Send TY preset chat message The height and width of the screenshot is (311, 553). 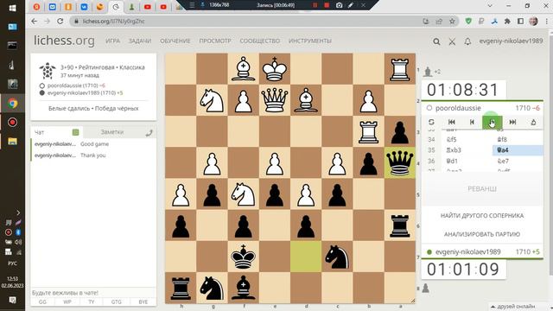[92, 301]
